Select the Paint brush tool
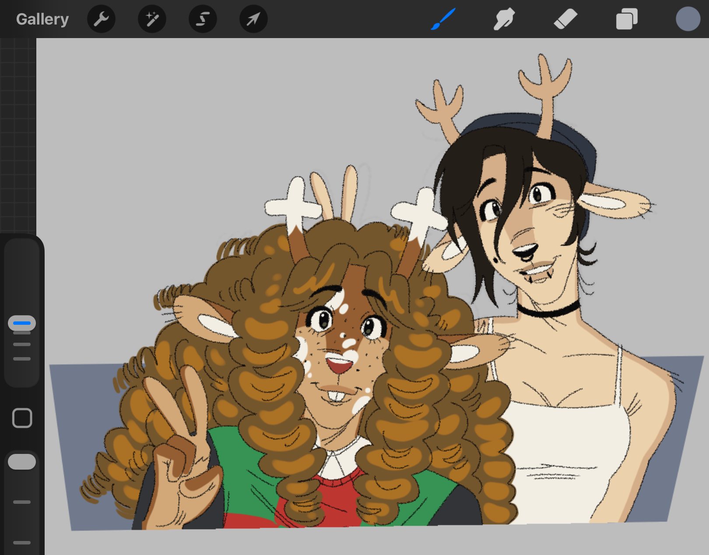Screen dimensions: 709x555 tap(443, 19)
